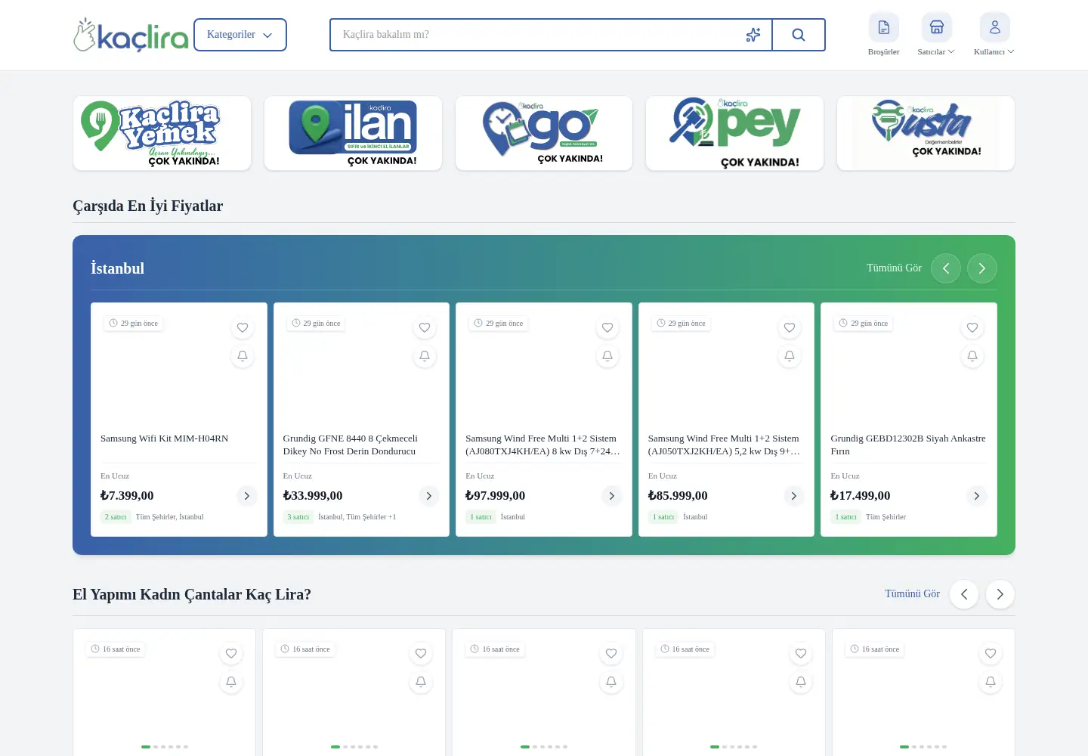Previous slide in El Yapımı Çantalar section
The width and height of the screenshot is (1088, 756).
point(964,594)
